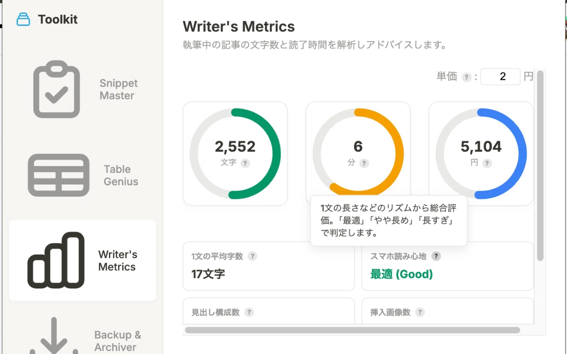Click help icon next to 単価

point(466,77)
